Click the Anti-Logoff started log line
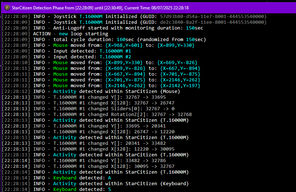The height and width of the screenshot is (192, 296). click(x=102, y=28)
